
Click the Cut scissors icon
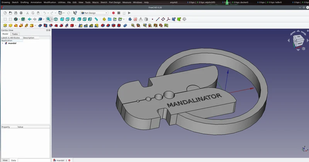coord(27,13)
